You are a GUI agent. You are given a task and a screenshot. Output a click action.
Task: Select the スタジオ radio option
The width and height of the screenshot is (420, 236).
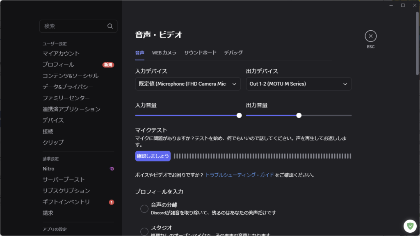coord(144,230)
